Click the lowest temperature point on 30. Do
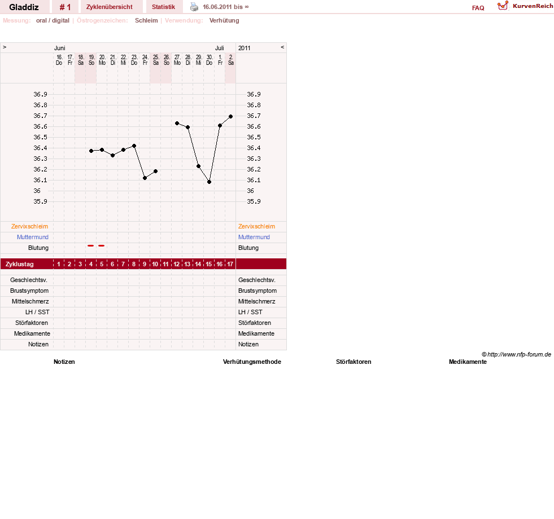Image resolution: width=554 pixels, height=519 pixels. point(209,182)
